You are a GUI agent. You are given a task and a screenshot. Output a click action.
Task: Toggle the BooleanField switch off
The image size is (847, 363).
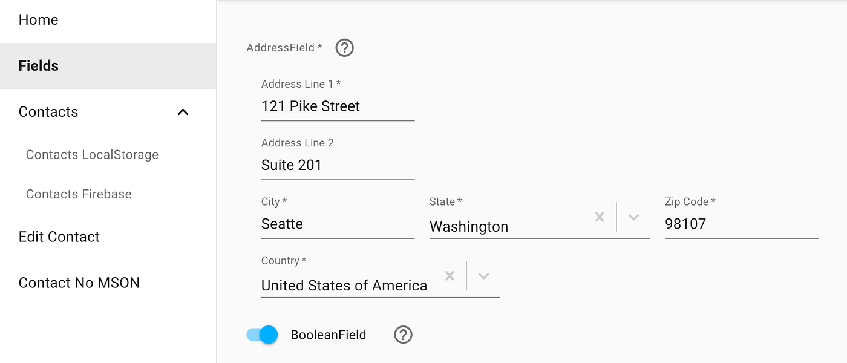261,335
